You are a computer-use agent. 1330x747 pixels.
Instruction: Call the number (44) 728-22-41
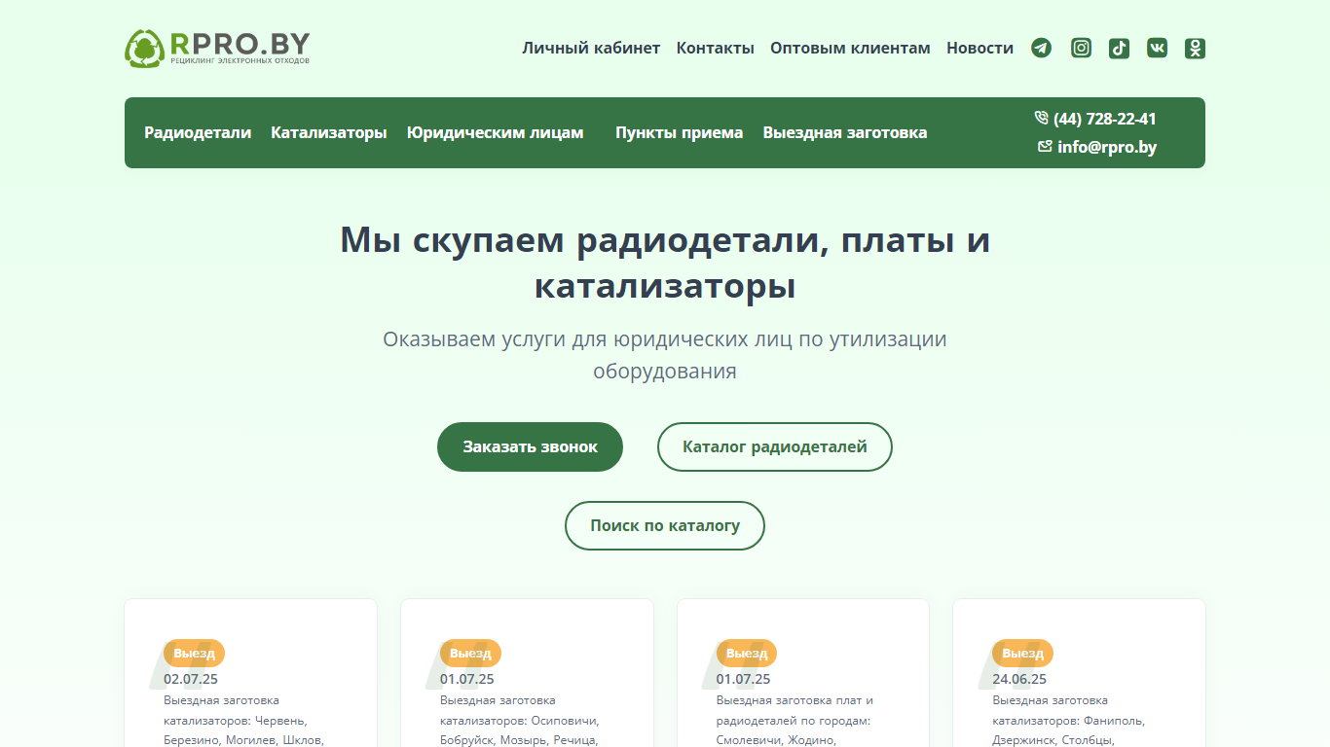tap(1105, 119)
